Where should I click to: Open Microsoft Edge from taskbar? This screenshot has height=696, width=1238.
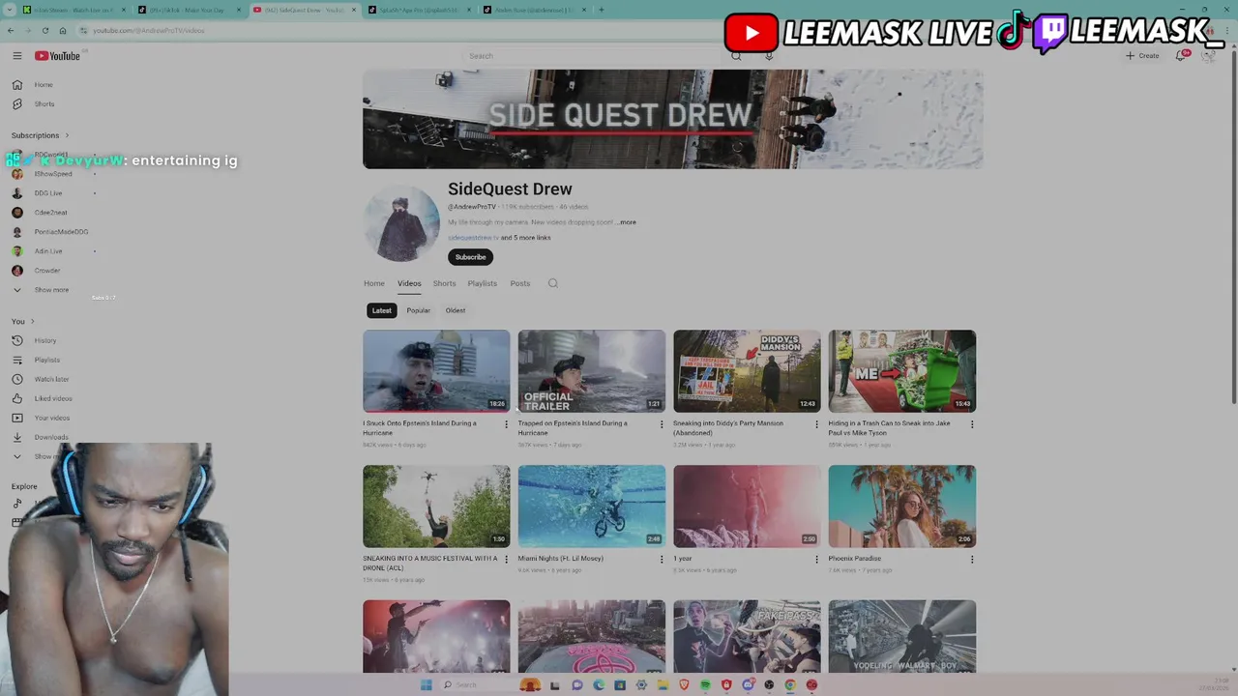(599, 684)
